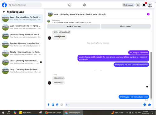Click the ENG language indicator
The height and width of the screenshot is (115, 156).
(x=139, y=113)
